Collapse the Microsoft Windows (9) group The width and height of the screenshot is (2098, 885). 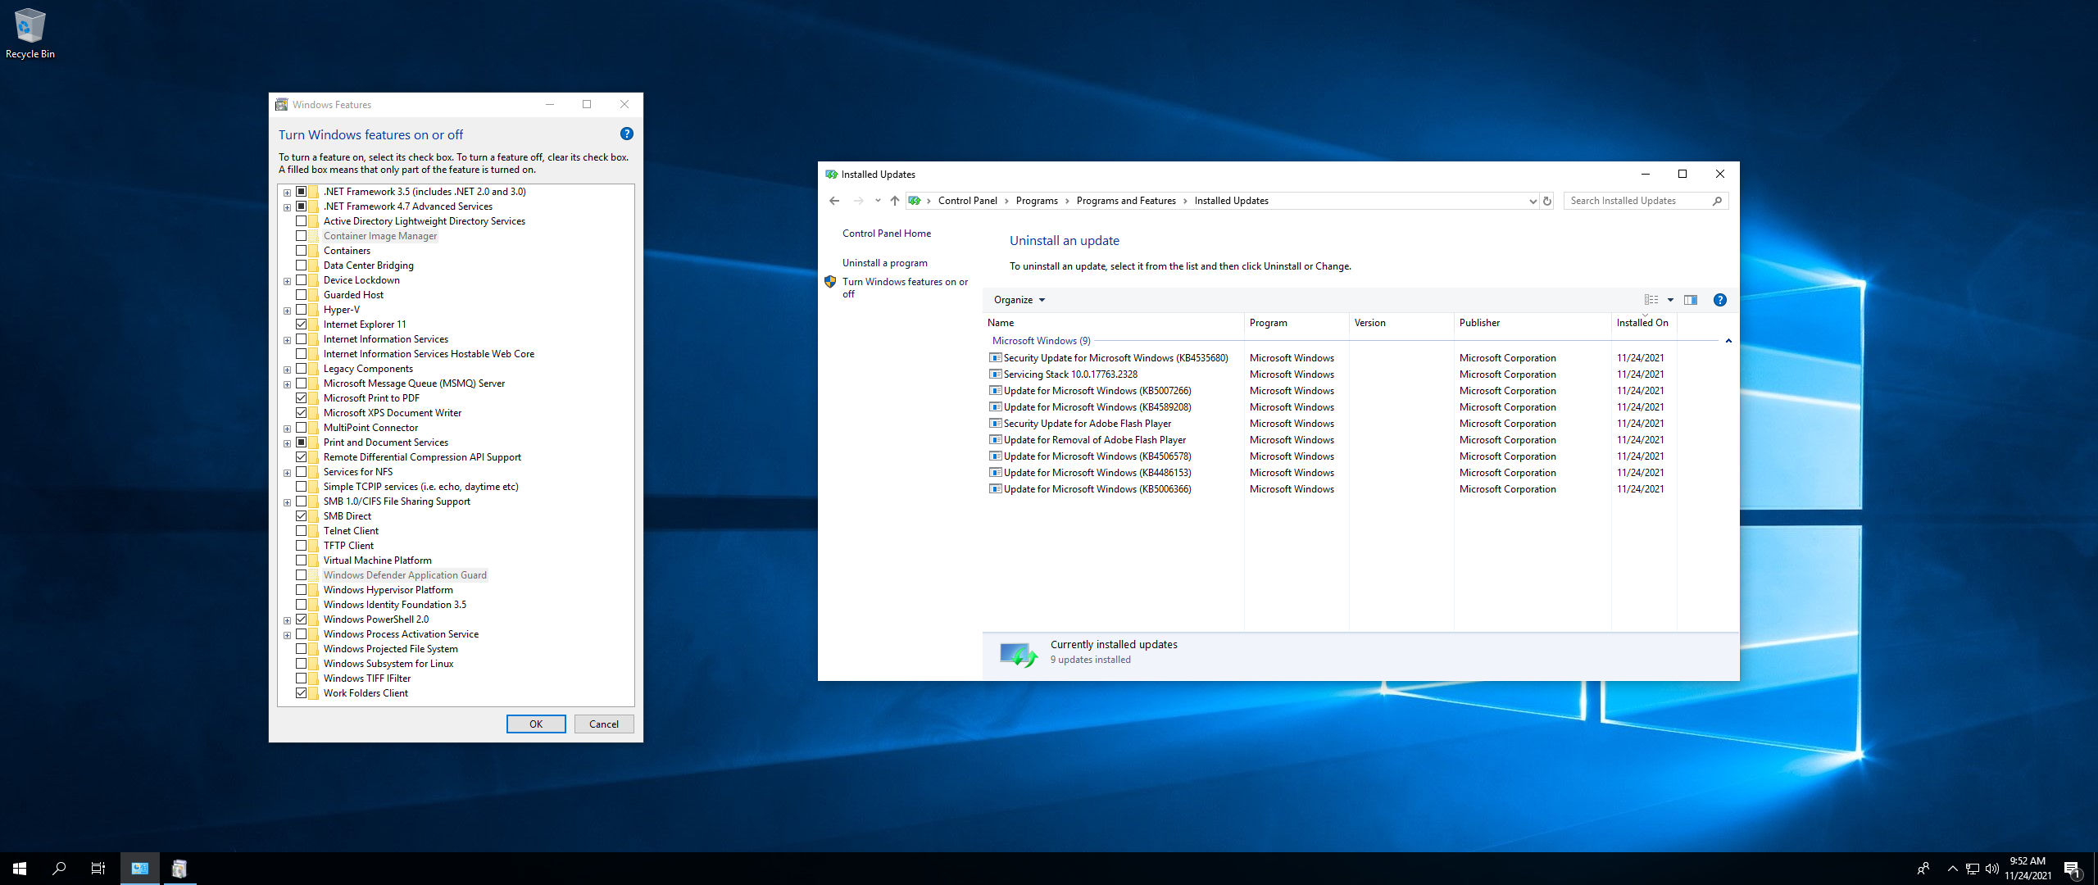1728,341
